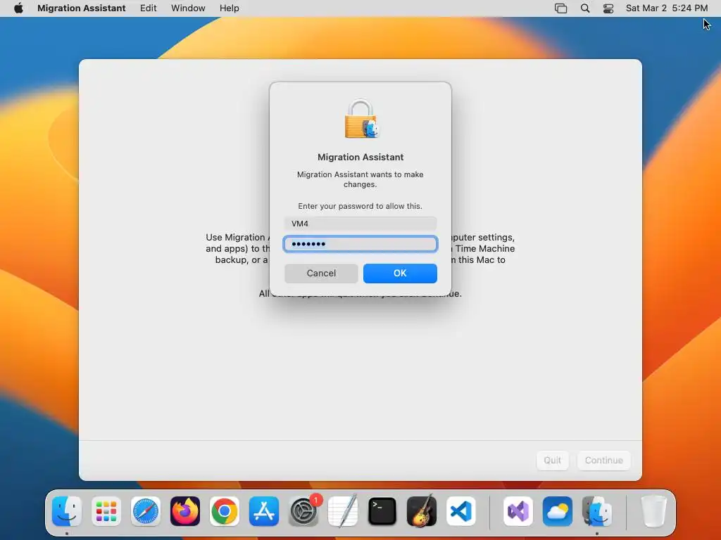Click 'Migration Assistant wants to make changes.' text
The width and height of the screenshot is (721, 540).
pos(360,179)
